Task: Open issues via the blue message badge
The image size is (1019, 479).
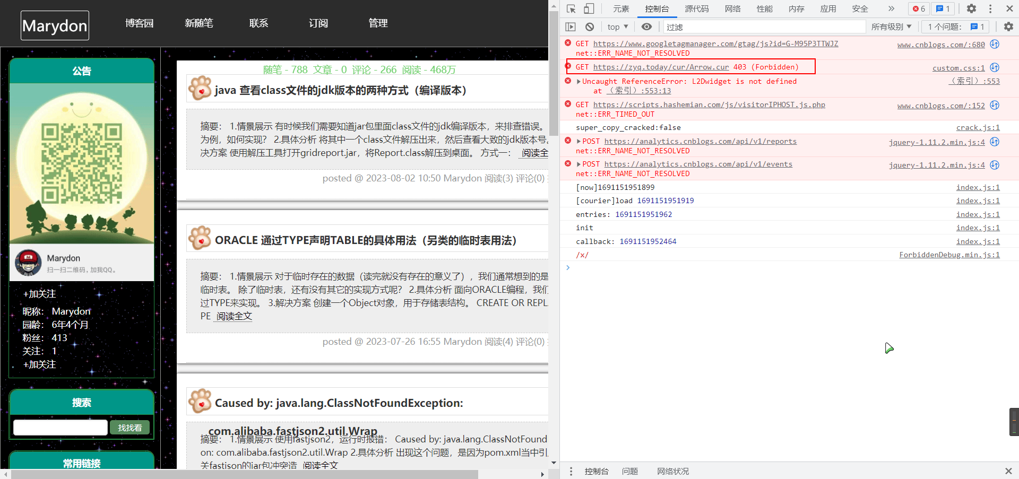Action: click(942, 8)
